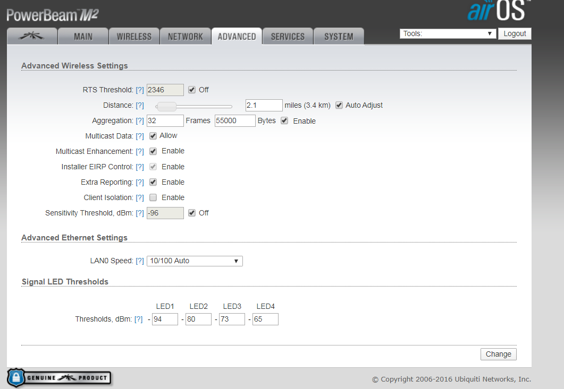Open help for Multicast Data
564x389 pixels.
(x=140, y=136)
